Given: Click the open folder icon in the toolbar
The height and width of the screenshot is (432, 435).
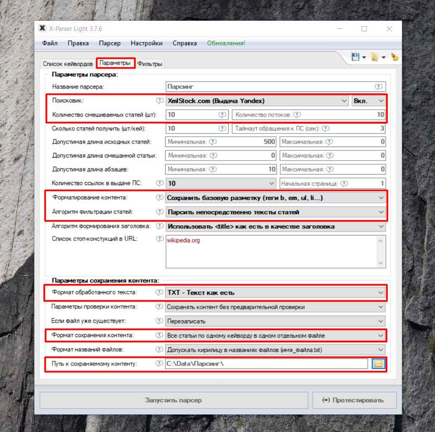Looking at the screenshot, I should pyautogui.click(x=374, y=57).
